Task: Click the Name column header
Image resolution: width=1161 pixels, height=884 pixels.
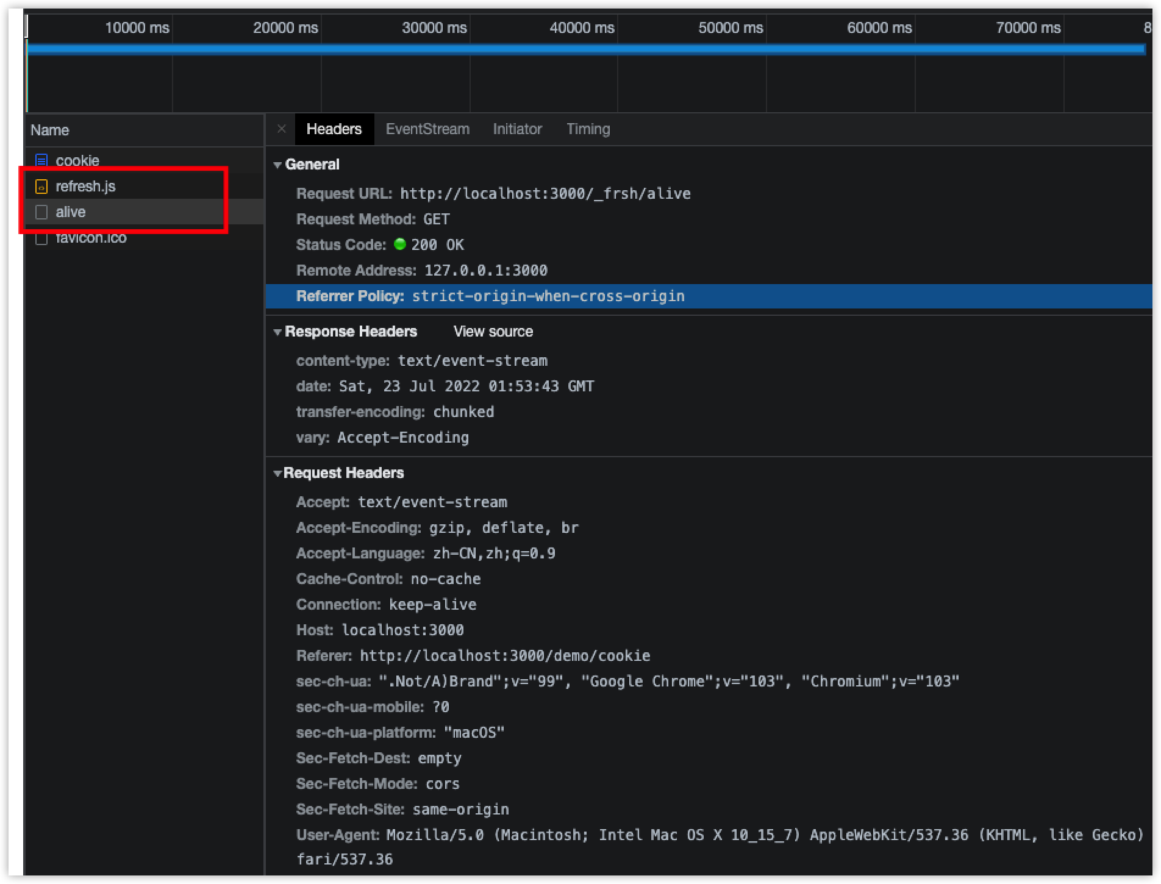Action: point(51,130)
